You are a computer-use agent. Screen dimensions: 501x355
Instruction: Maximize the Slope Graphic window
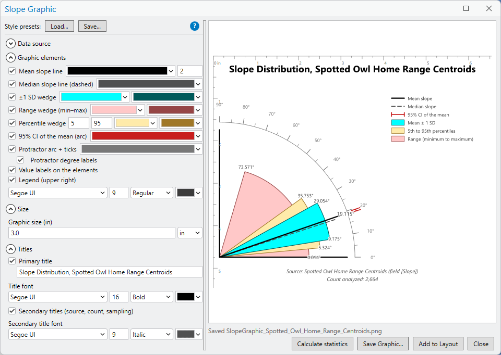click(x=466, y=9)
